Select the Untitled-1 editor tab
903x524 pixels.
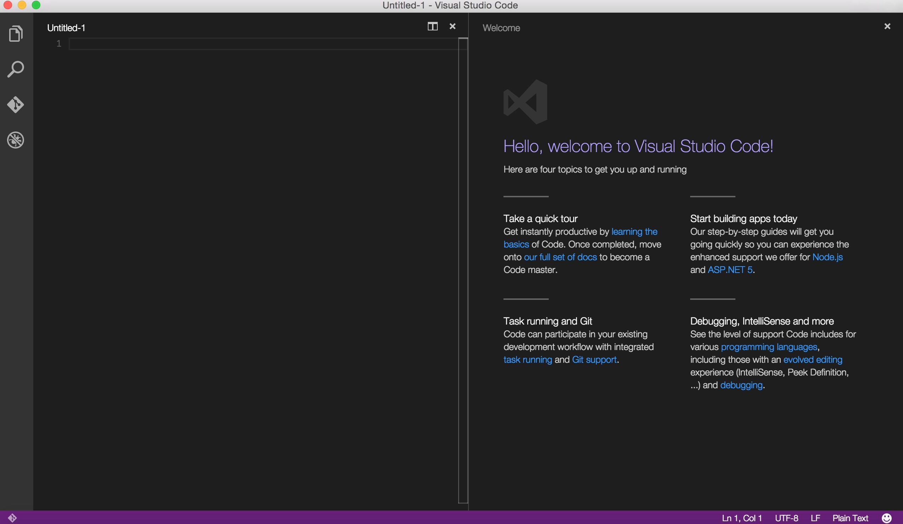(x=66, y=28)
